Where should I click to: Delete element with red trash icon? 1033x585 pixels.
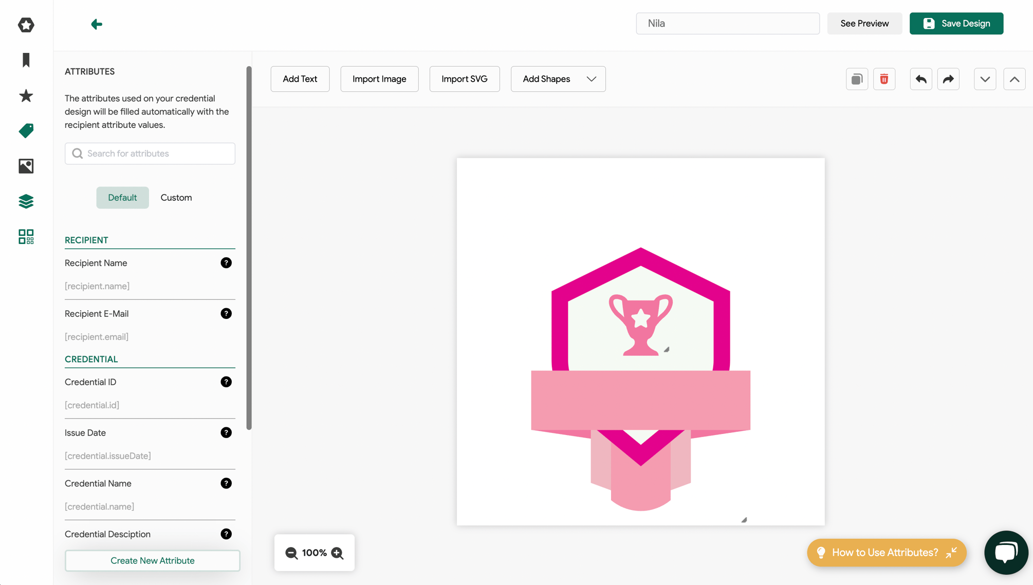click(884, 79)
